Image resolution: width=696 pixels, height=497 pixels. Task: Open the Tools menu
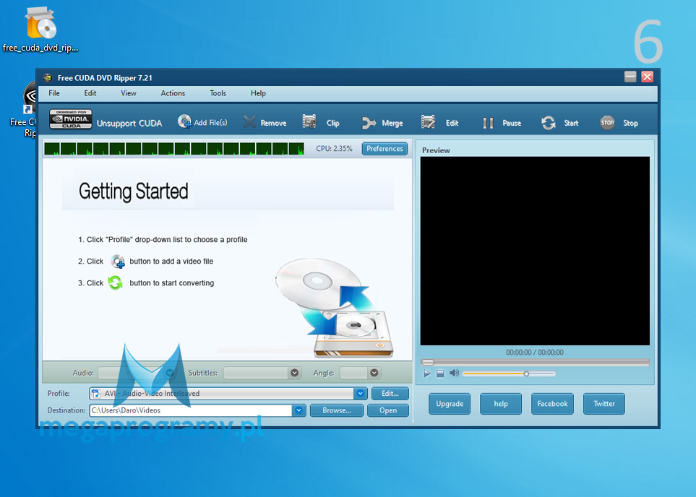pyautogui.click(x=218, y=93)
